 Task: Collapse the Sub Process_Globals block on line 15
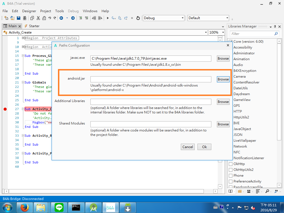23,56
